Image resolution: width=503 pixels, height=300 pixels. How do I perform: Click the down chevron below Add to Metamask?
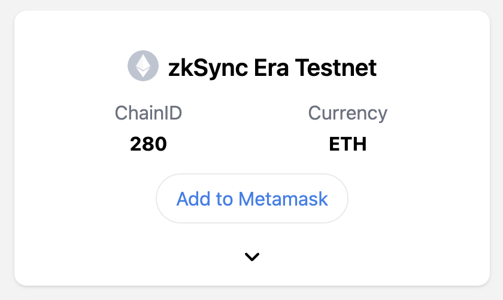pyautogui.click(x=252, y=257)
